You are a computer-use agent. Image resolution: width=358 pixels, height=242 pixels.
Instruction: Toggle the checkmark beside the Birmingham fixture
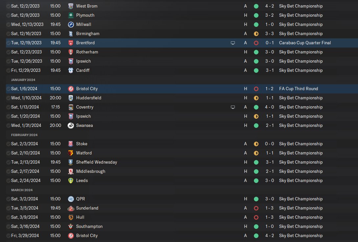[x=8, y=34]
